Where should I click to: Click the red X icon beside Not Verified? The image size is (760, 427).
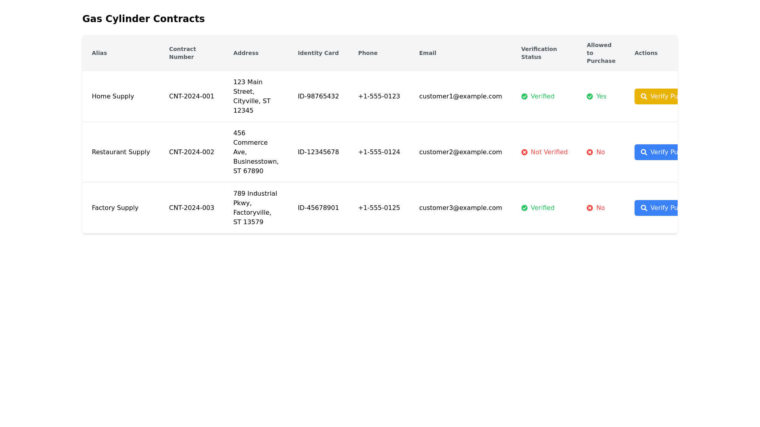coord(524,152)
